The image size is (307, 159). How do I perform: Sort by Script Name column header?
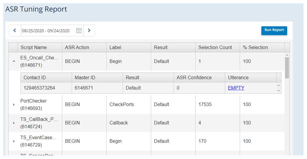(x=40, y=48)
